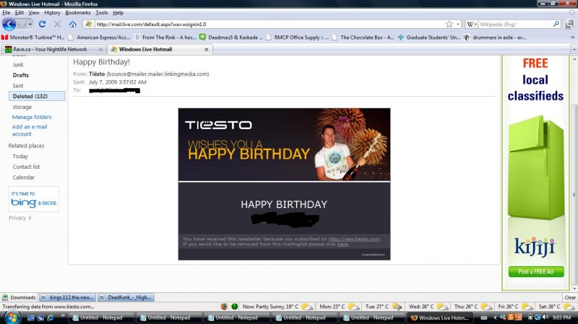Follow the www.tiesto.com link in email

click(354, 239)
